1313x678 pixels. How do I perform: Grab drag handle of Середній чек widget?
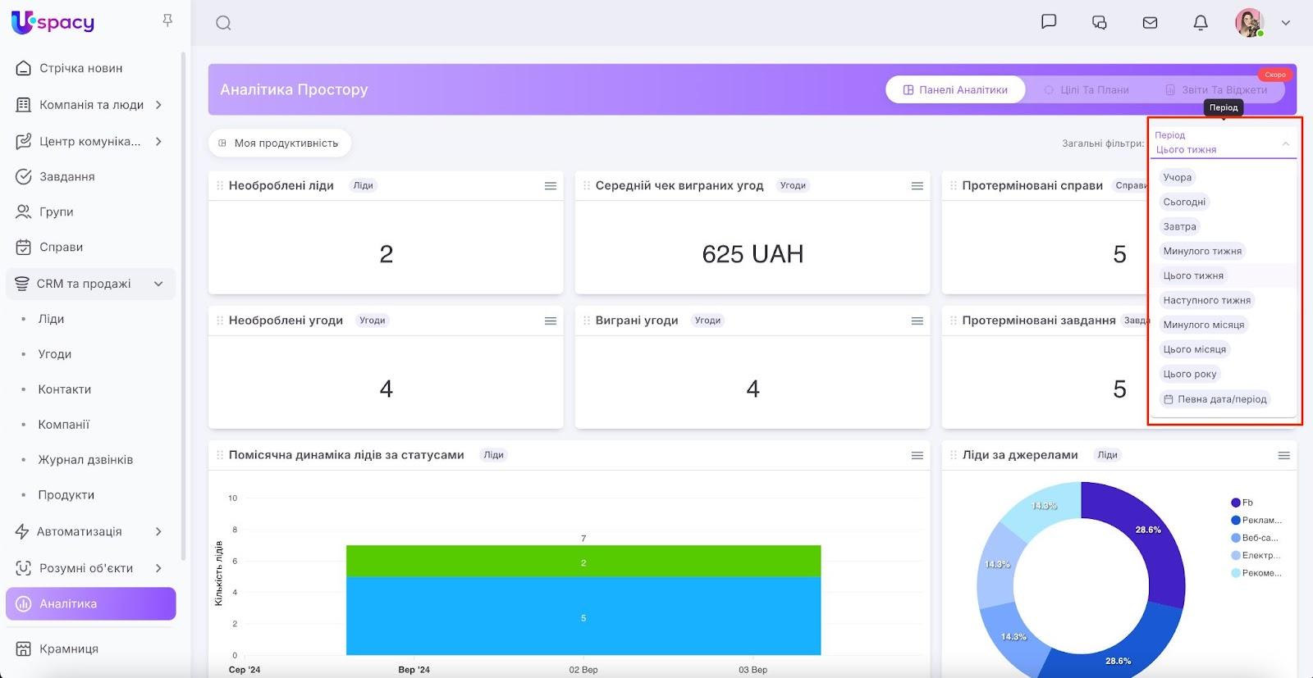[x=587, y=186]
